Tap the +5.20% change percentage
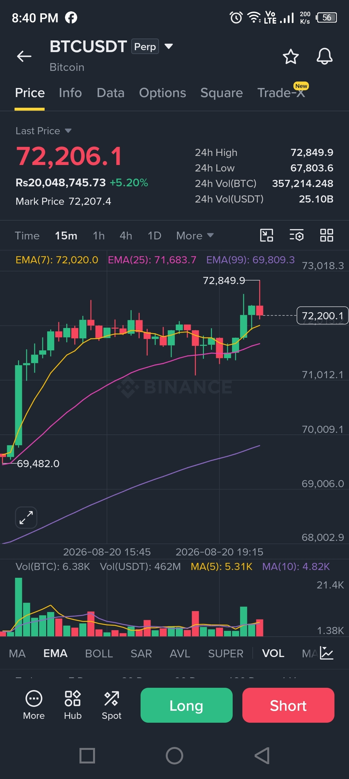The height and width of the screenshot is (779, 349). tap(129, 183)
